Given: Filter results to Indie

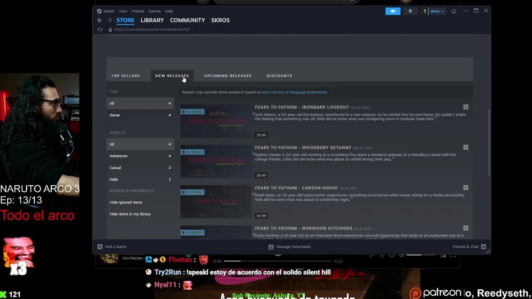Looking at the screenshot, I should click(x=140, y=179).
